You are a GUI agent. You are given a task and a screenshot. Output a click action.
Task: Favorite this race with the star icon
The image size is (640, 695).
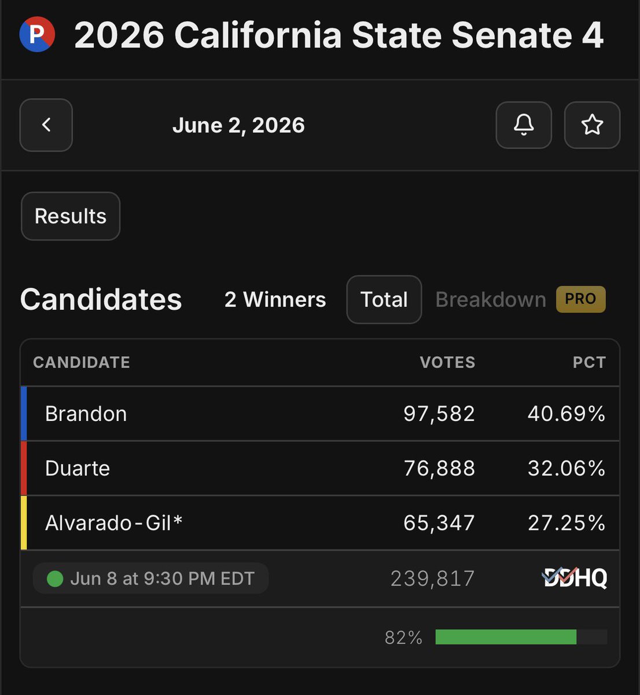point(592,125)
